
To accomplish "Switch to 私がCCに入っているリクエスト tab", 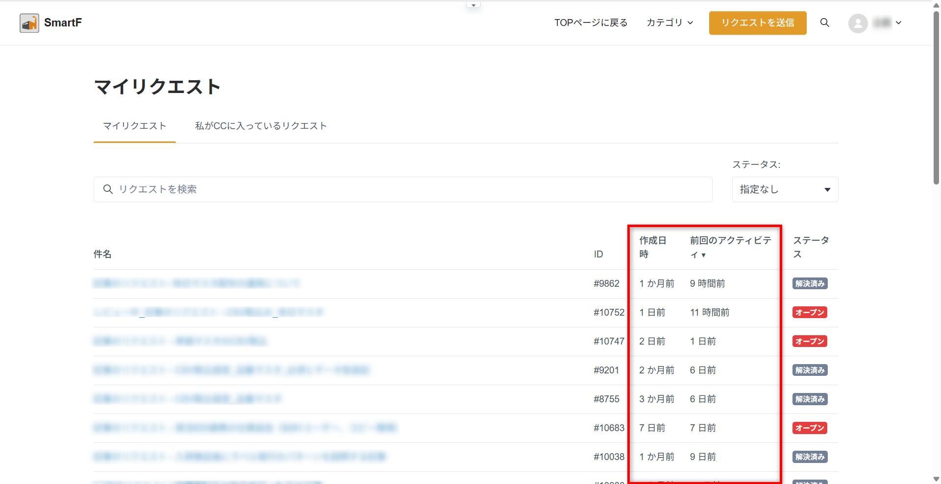I will coord(261,126).
